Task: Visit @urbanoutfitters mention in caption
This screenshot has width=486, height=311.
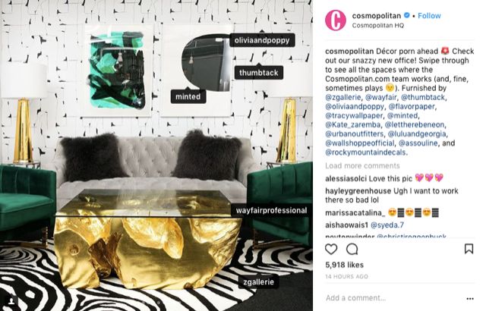Action: pos(355,134)
